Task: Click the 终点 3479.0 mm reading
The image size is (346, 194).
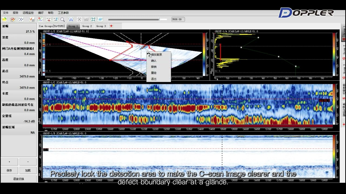Action: [x=19, y=85]
